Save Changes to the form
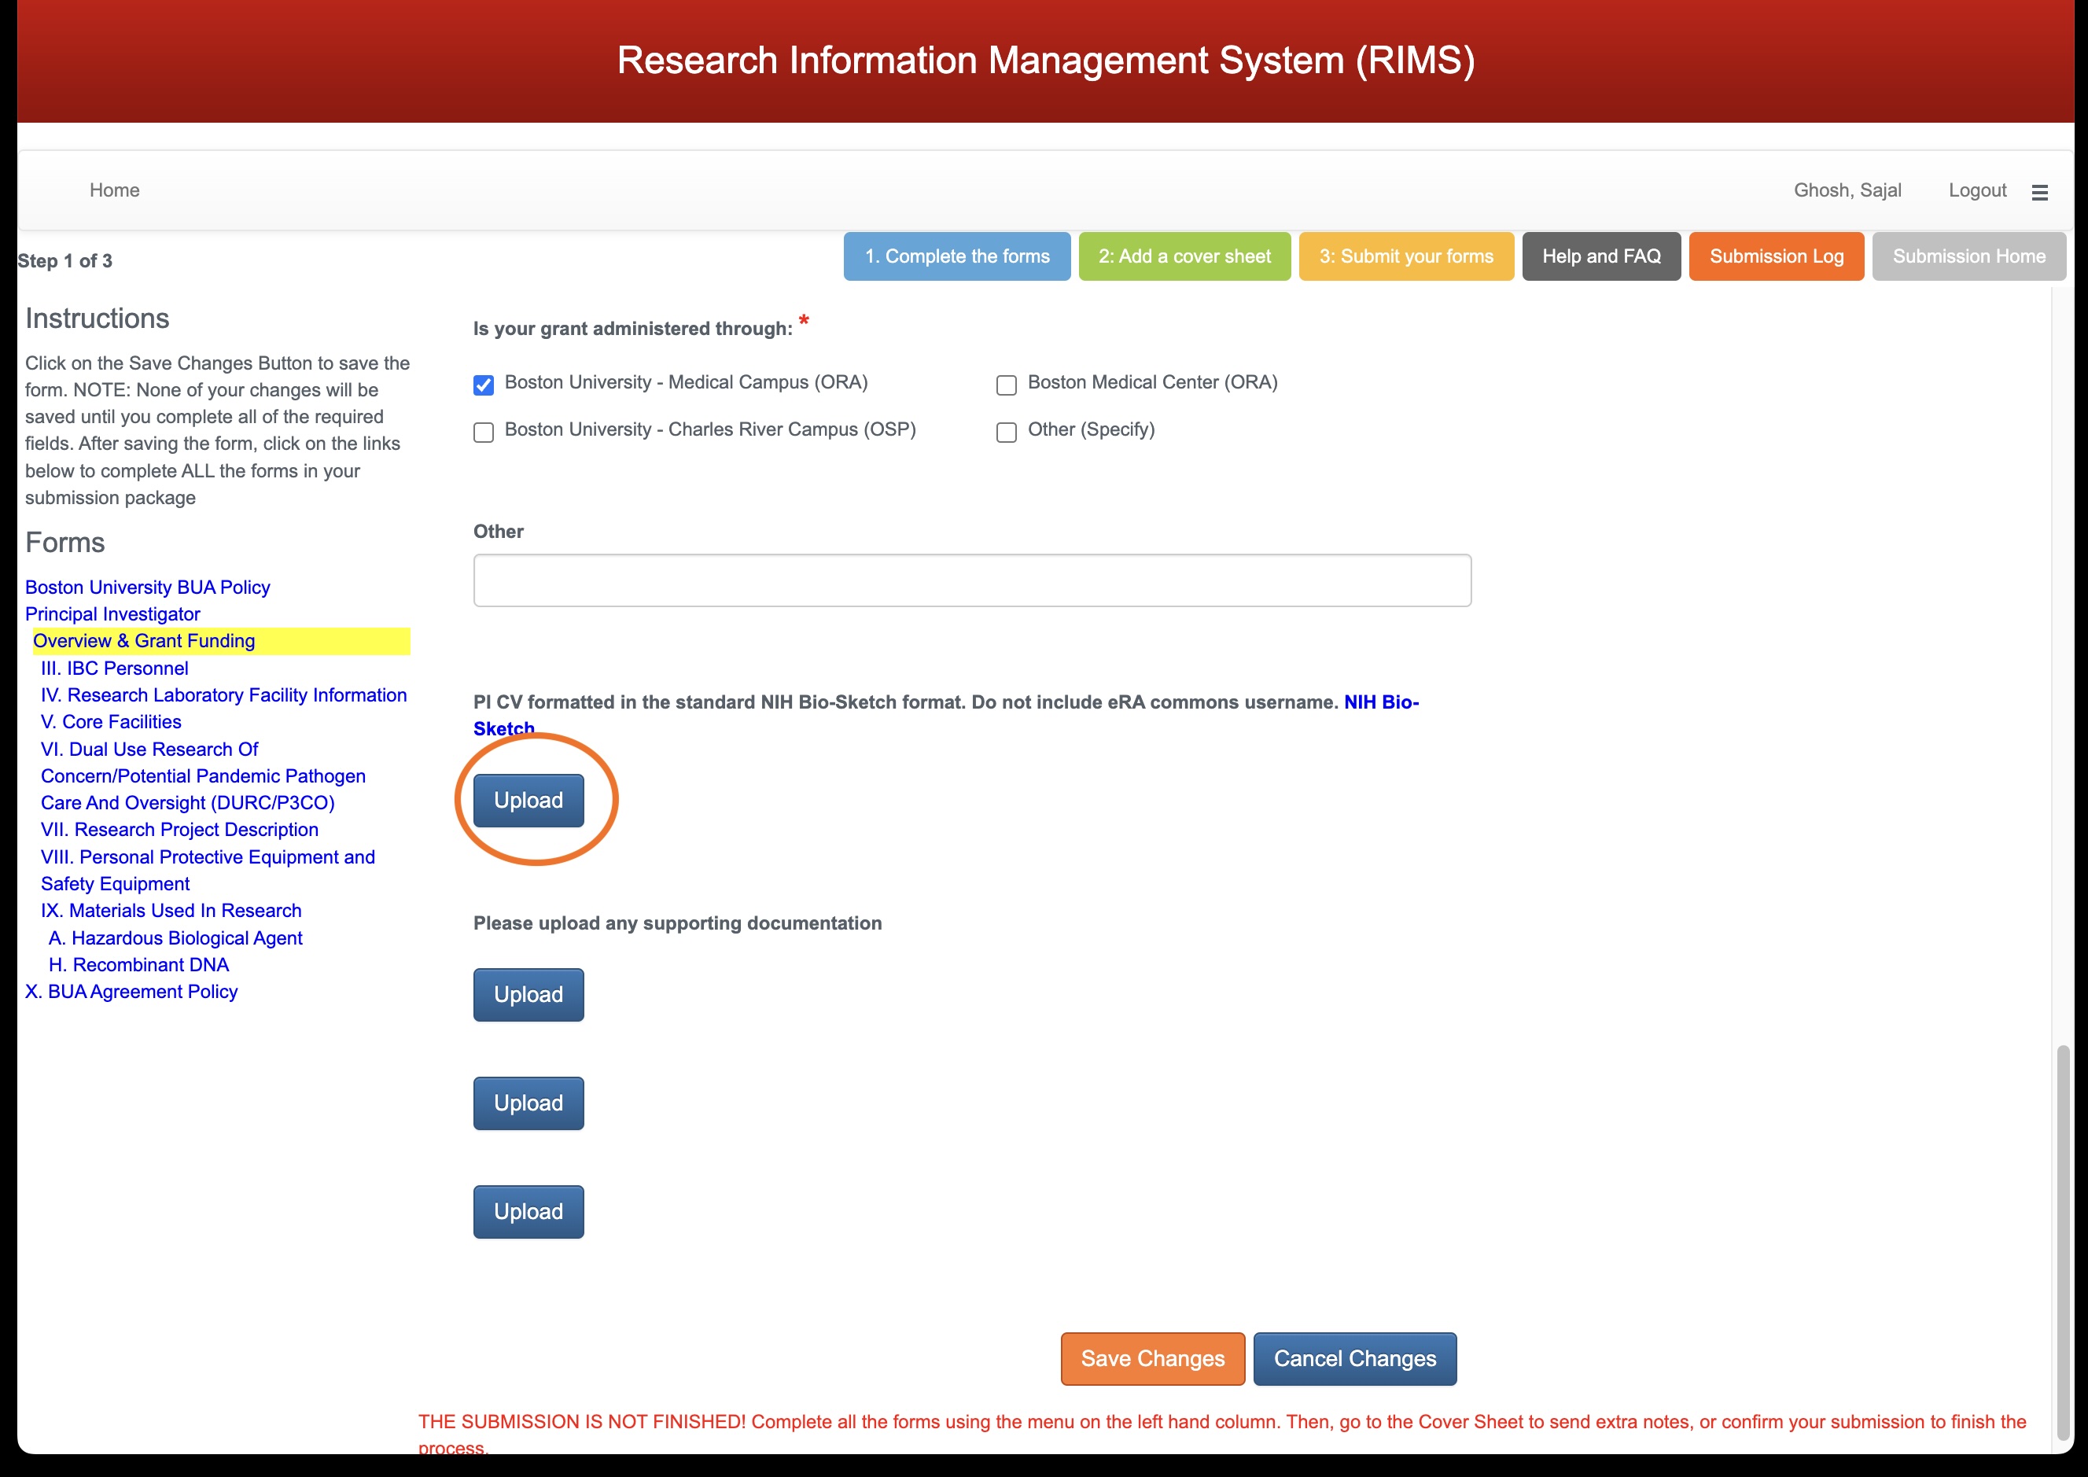 1152,1359
